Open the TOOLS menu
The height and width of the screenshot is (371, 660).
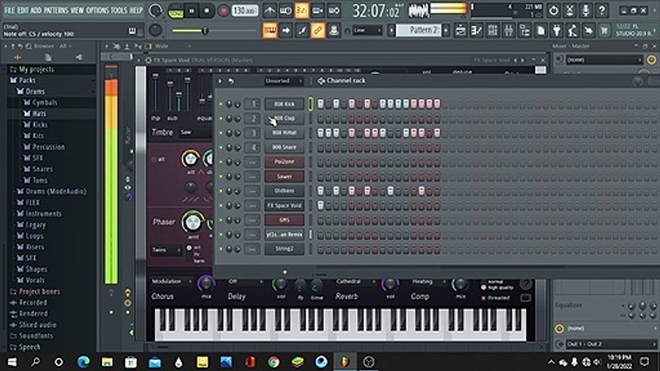[x=119, y=10]
